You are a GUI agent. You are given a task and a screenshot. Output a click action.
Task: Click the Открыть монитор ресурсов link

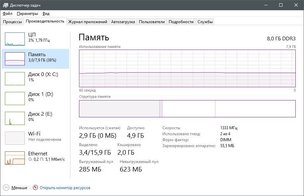click(65, 188)
